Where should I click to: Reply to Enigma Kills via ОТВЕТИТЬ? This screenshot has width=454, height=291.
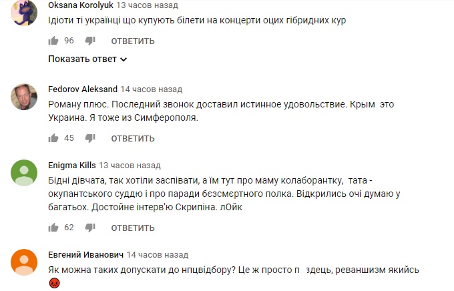tap(133, 228)
